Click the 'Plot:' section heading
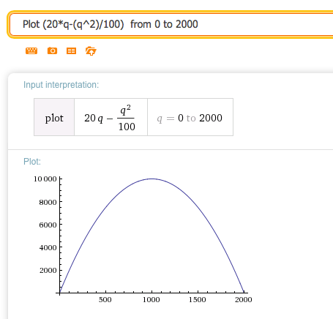 point(32,162)
